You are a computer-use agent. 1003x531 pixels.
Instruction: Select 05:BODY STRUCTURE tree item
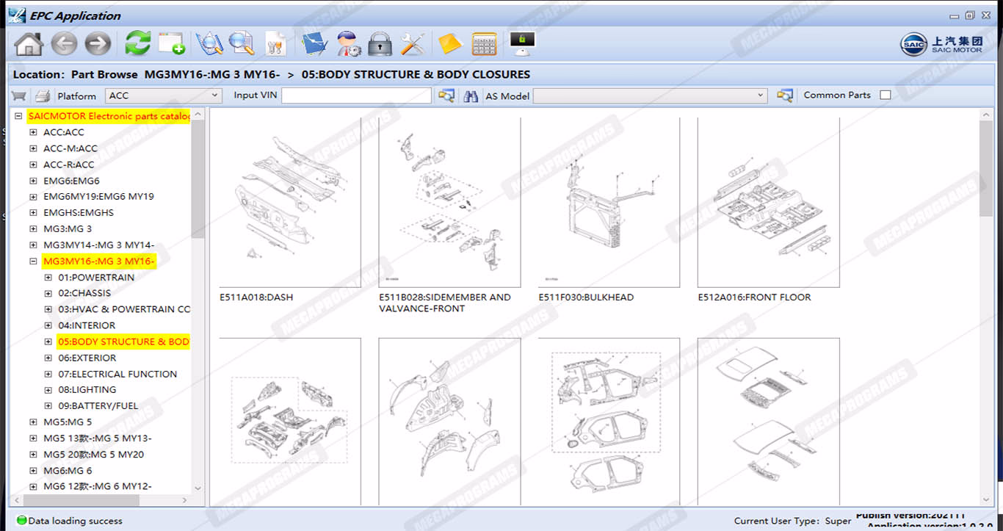[x=123, y=342]
